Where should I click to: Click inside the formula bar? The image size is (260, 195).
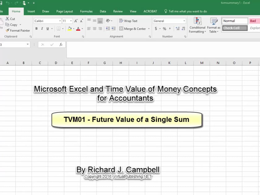[x=163, y=50]
